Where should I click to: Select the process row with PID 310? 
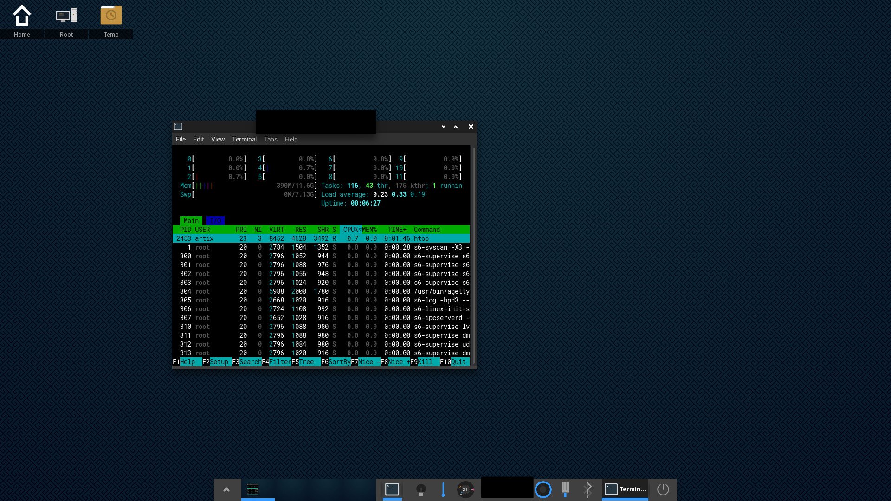(x=321, y=327)
